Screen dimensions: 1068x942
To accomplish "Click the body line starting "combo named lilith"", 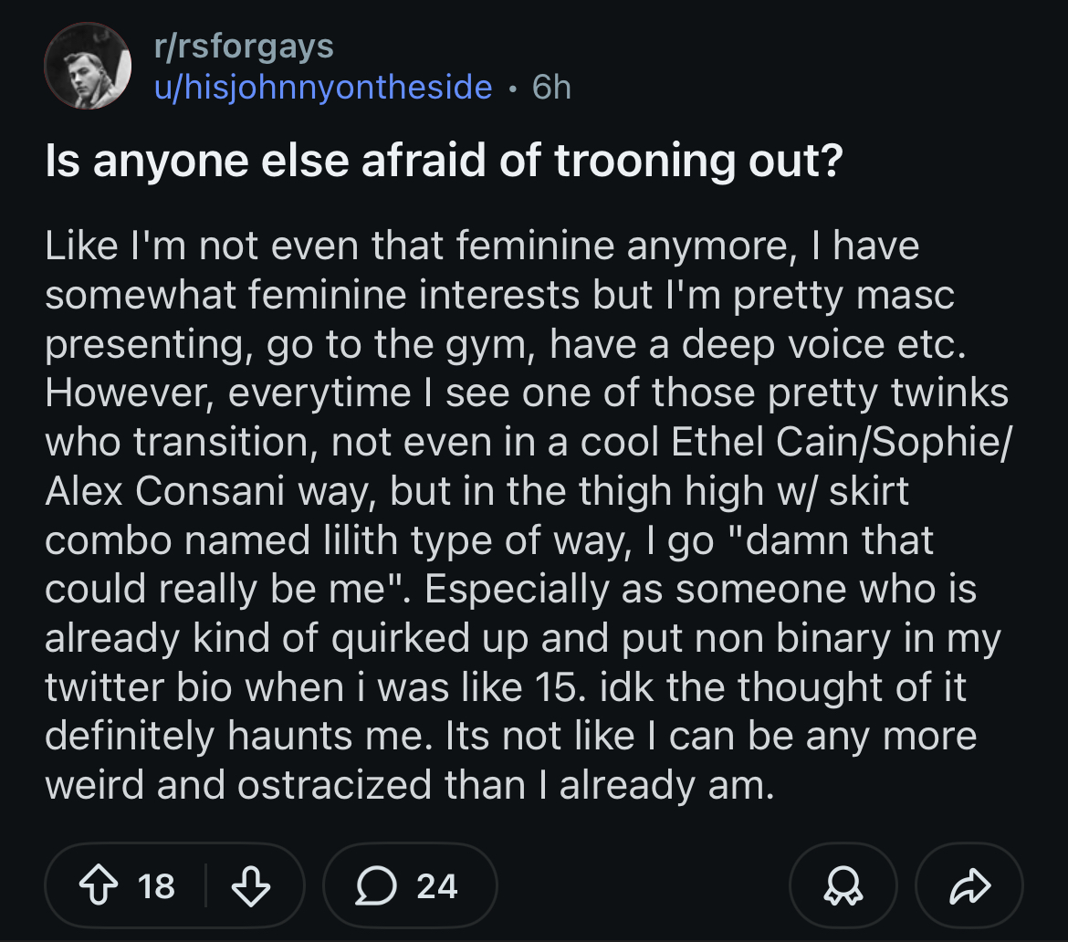I will point(489,540).
